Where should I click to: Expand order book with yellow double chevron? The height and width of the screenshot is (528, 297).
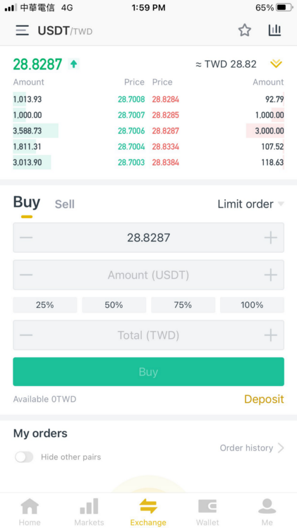pos(276,63)
